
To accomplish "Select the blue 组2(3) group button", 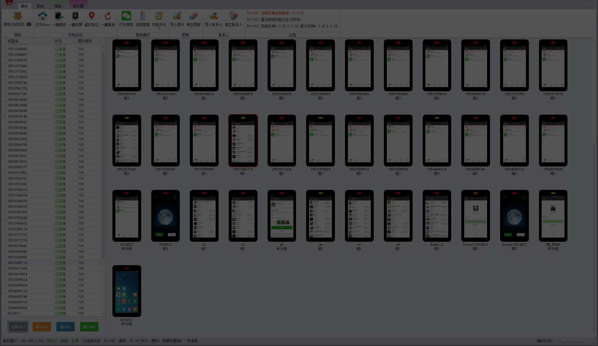I will (65, 327).
